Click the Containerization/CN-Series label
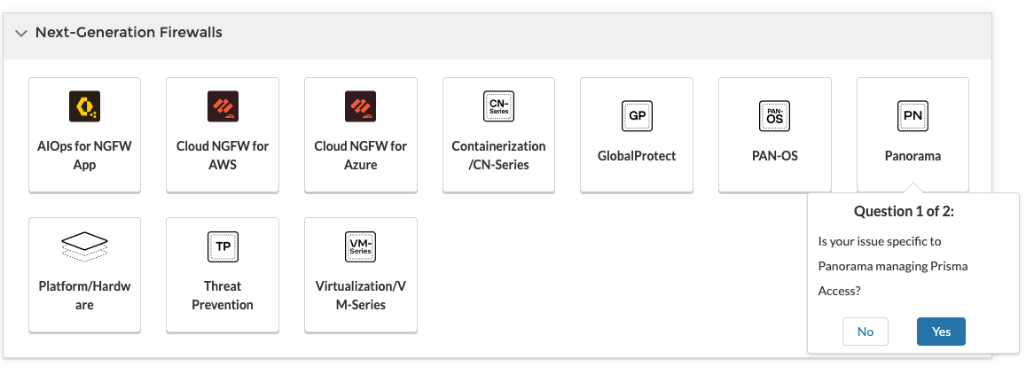The width and height of the screenshot is (1034, 367). click(498, 155)
